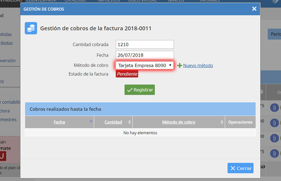Click the Registrar button
281x181 pixels.
pos(139,90)
